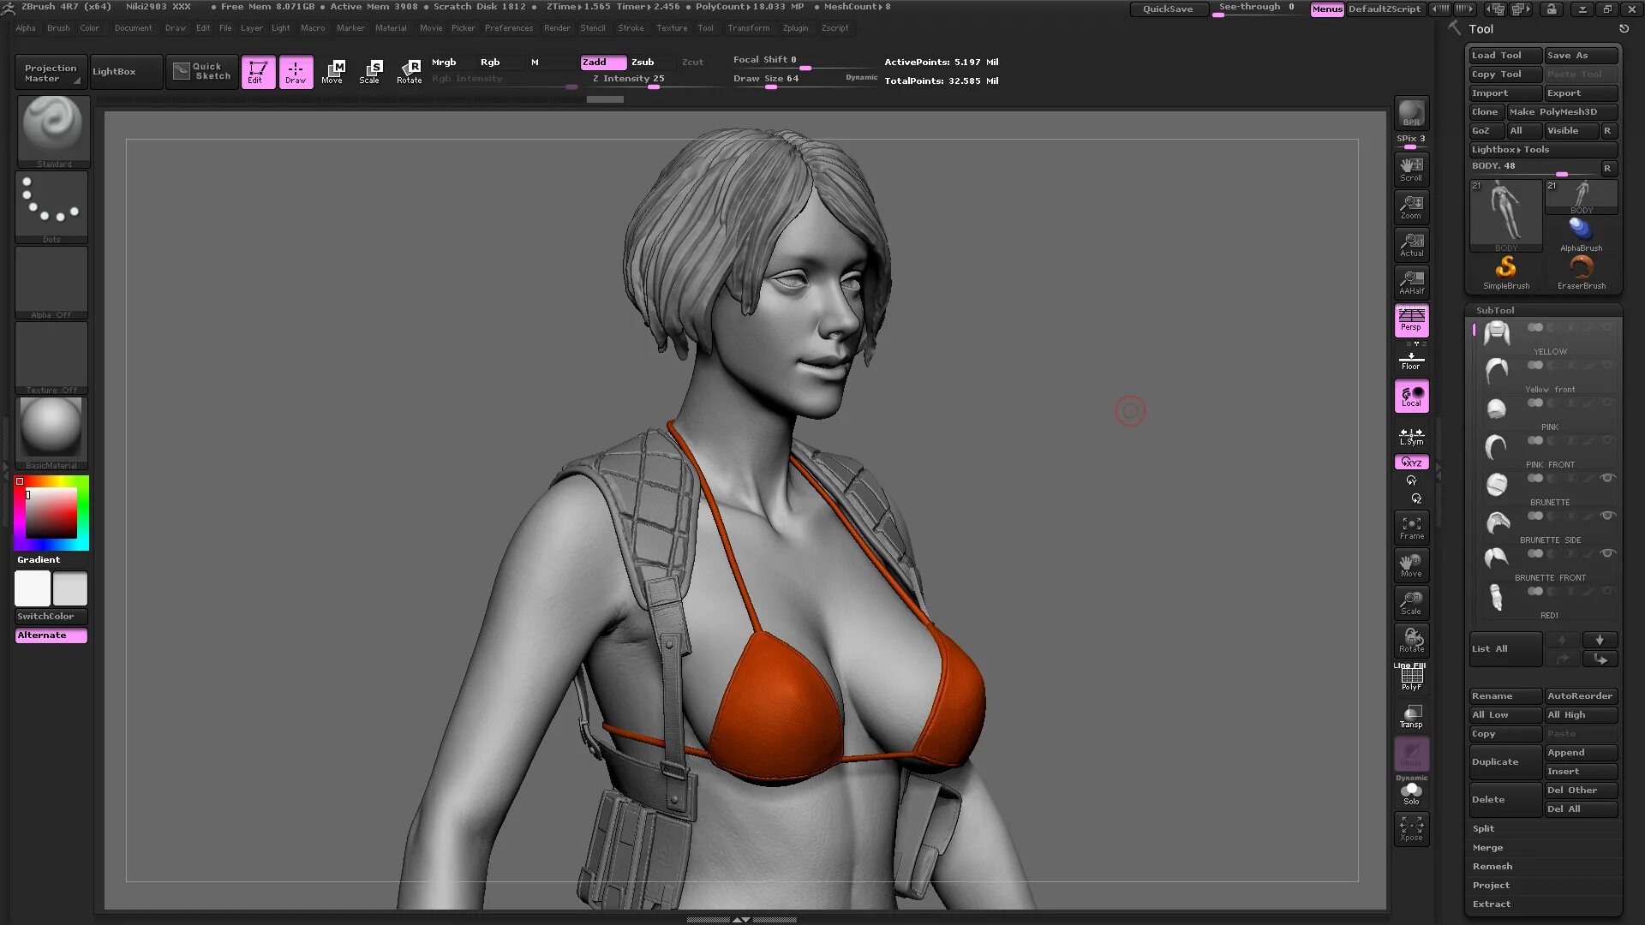Toggle Solo mode icon
The width and height of the screenshot is (1645, 925).
pos(1411,793)
